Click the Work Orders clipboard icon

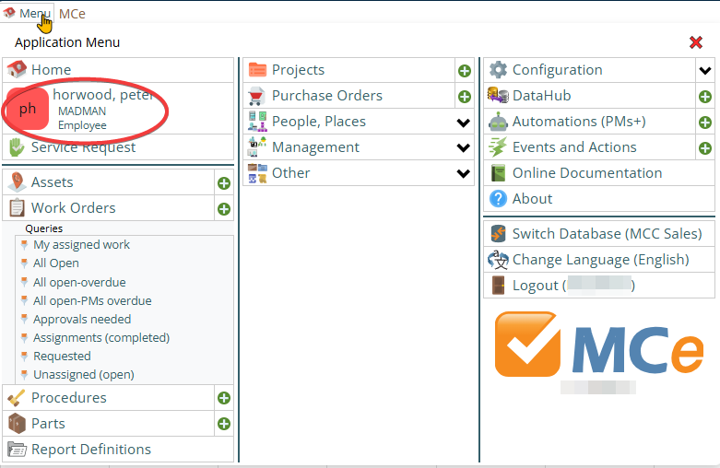point(17,208)
